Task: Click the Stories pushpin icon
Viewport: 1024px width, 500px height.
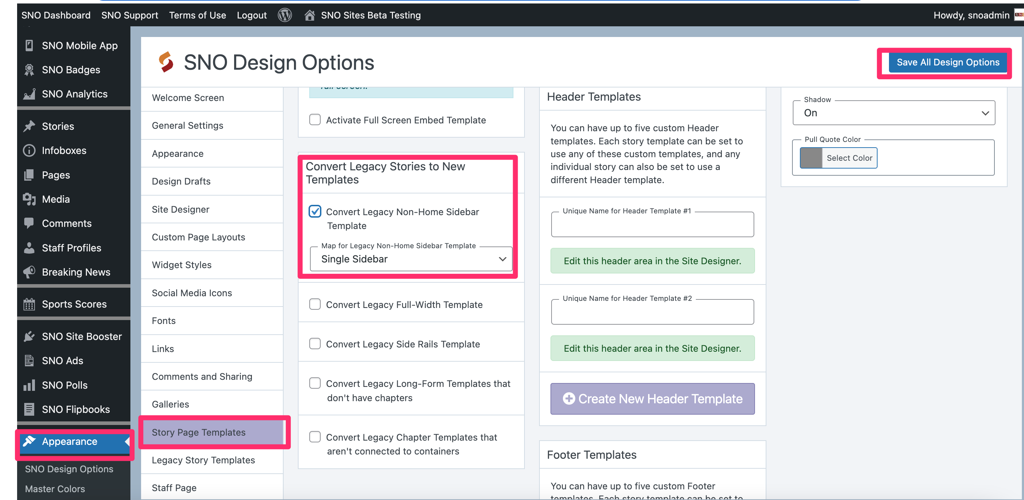Action: [x=29, y=126]
